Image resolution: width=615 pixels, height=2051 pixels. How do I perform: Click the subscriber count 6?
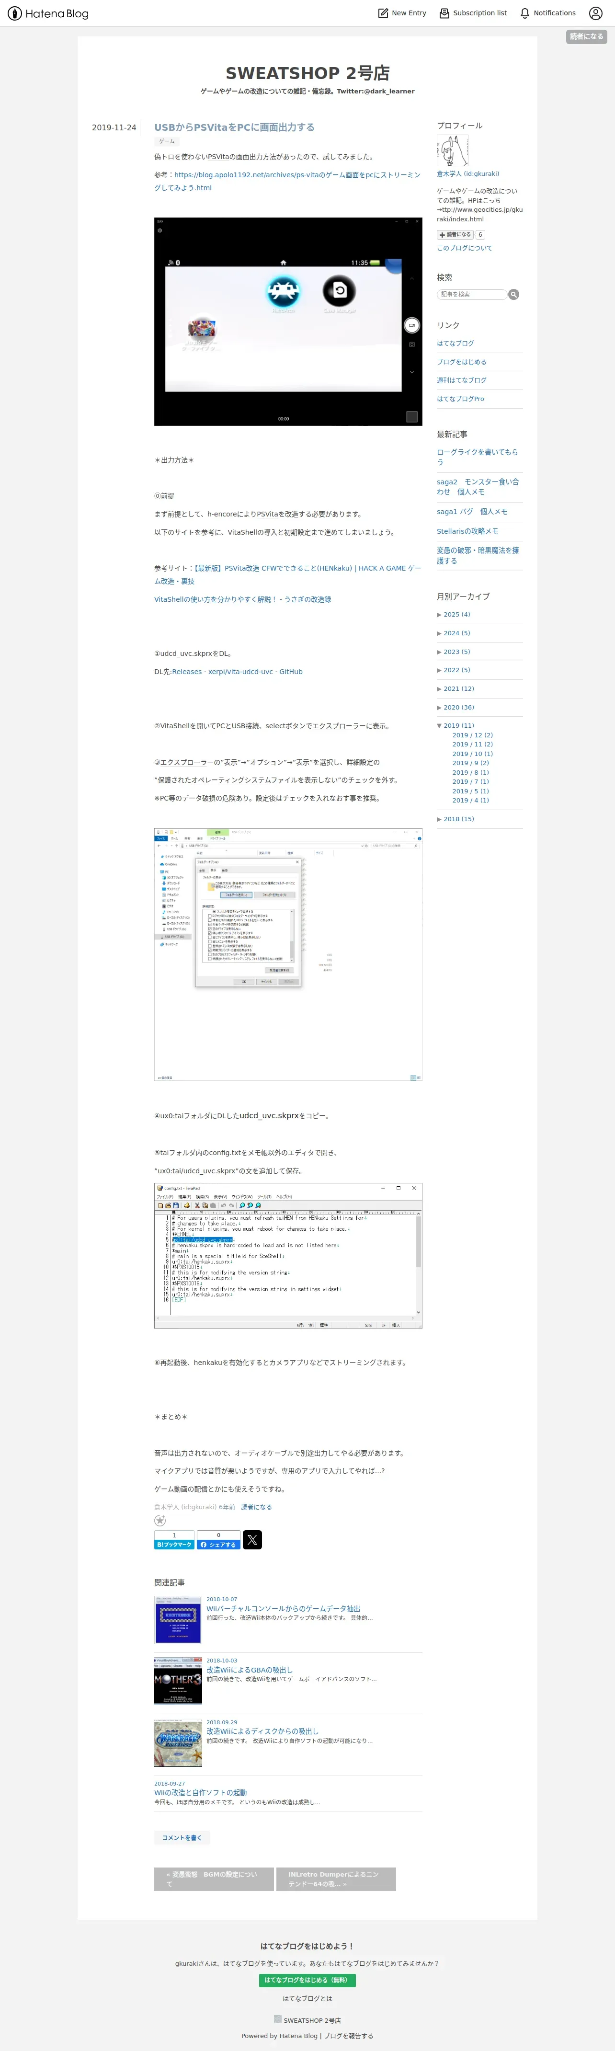pyautogui.click(x=480, y=235)
